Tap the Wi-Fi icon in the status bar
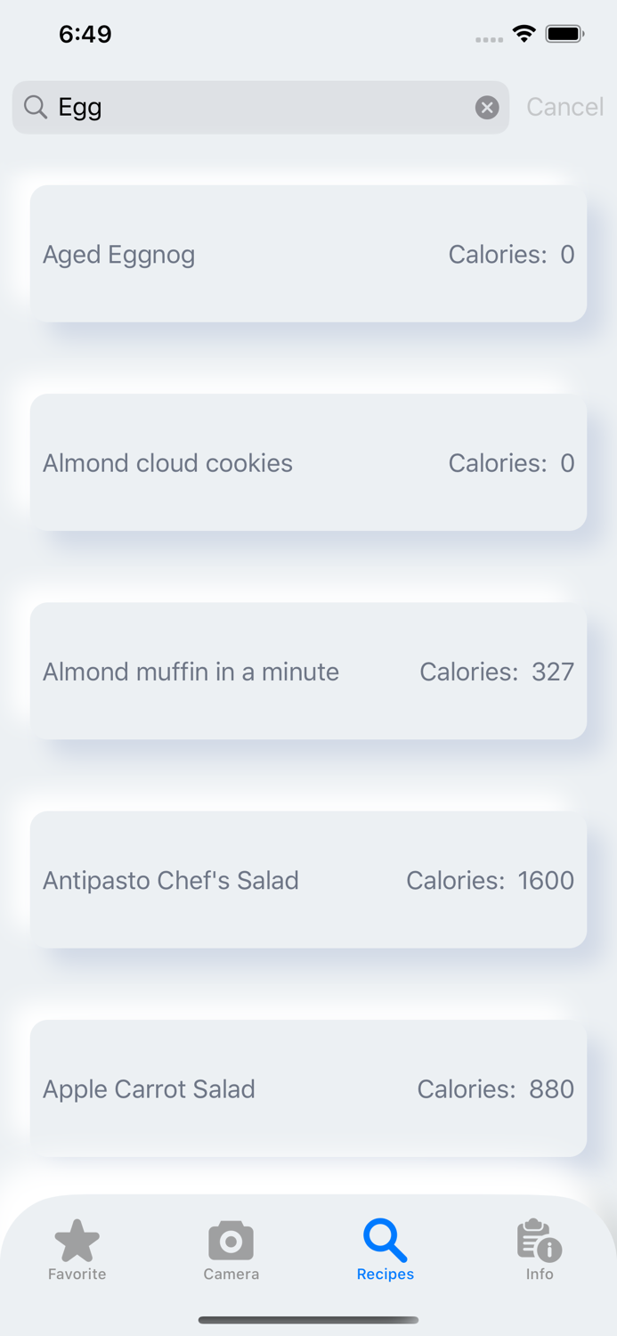Image resolution: width=617 pixels, height=1336 pixels. pos(524,33)
